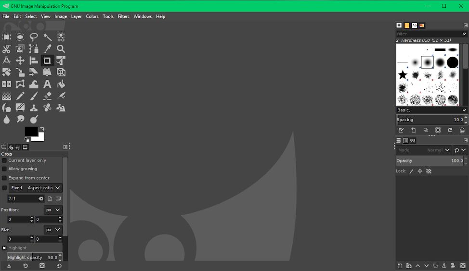Select the Color Picker eyedropper tool
The image size is (469, 271).
click(x=47, y=49)
